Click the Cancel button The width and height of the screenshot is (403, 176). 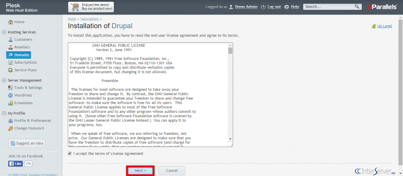[x=172, y=171]
